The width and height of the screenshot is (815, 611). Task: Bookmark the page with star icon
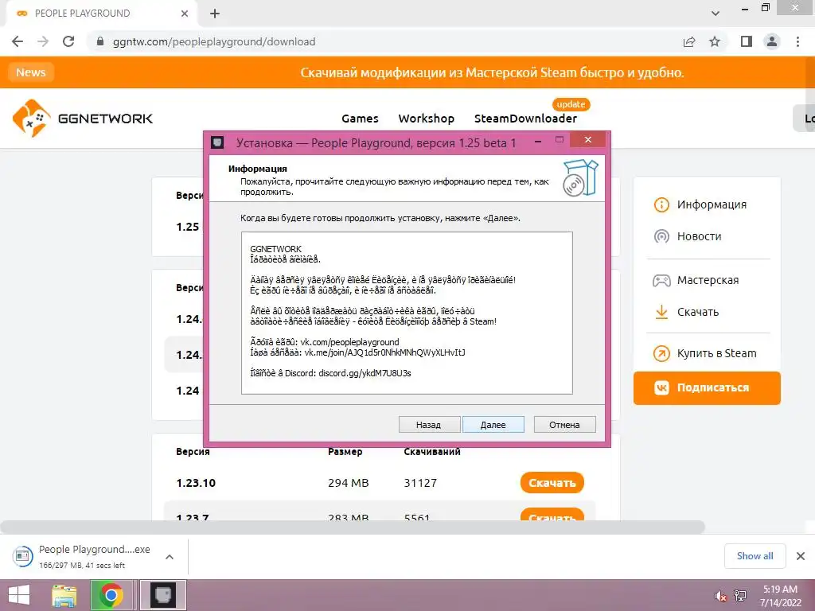point(715,41)
